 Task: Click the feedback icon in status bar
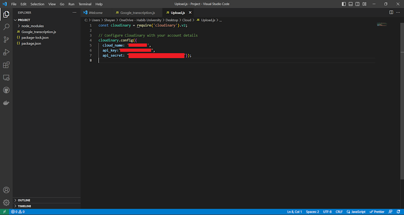pos(391,212)
